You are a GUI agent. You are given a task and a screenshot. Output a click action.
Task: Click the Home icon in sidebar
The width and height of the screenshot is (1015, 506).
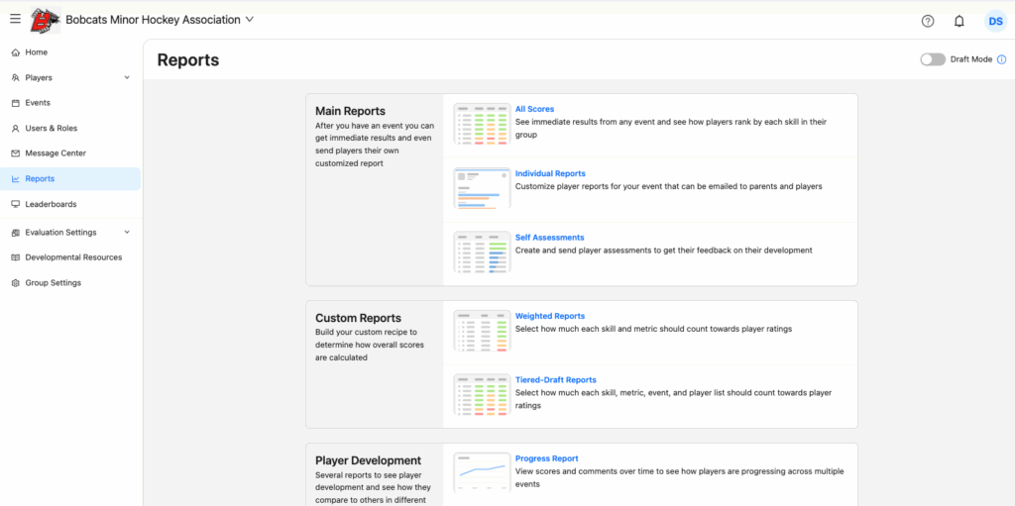click(15, 52)
